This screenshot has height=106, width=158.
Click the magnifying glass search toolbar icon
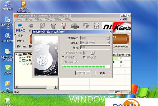64,26
